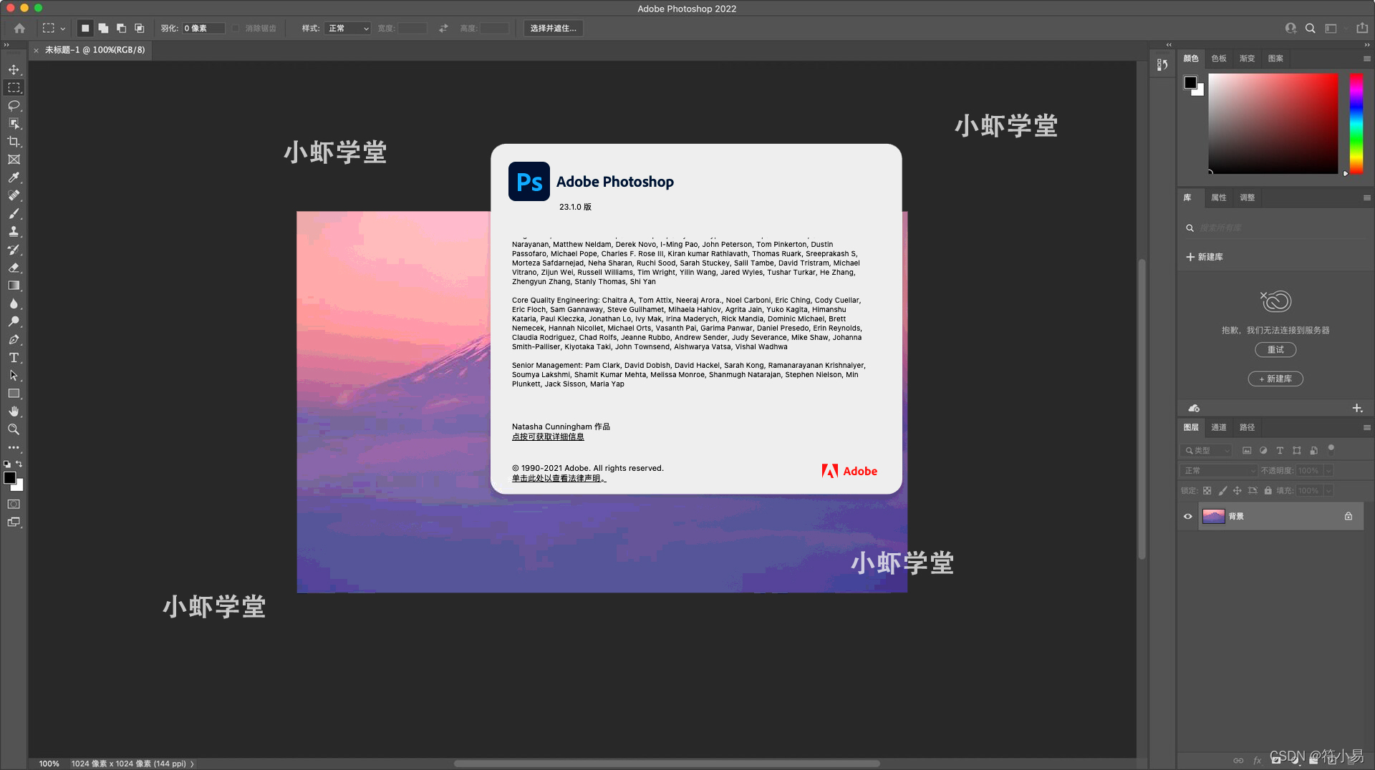Select the Hand tool
1375x770 pixels.
pos(14,411)
